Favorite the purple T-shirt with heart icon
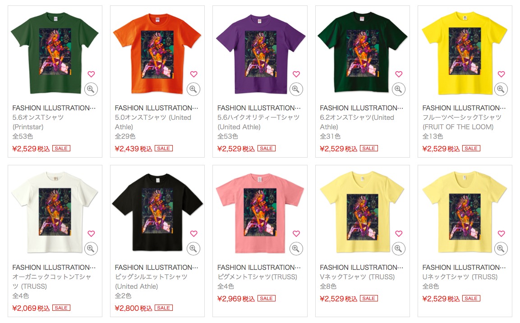Image resolution: width=520 pixels, height=323 pixels. (x=296, y=74)
